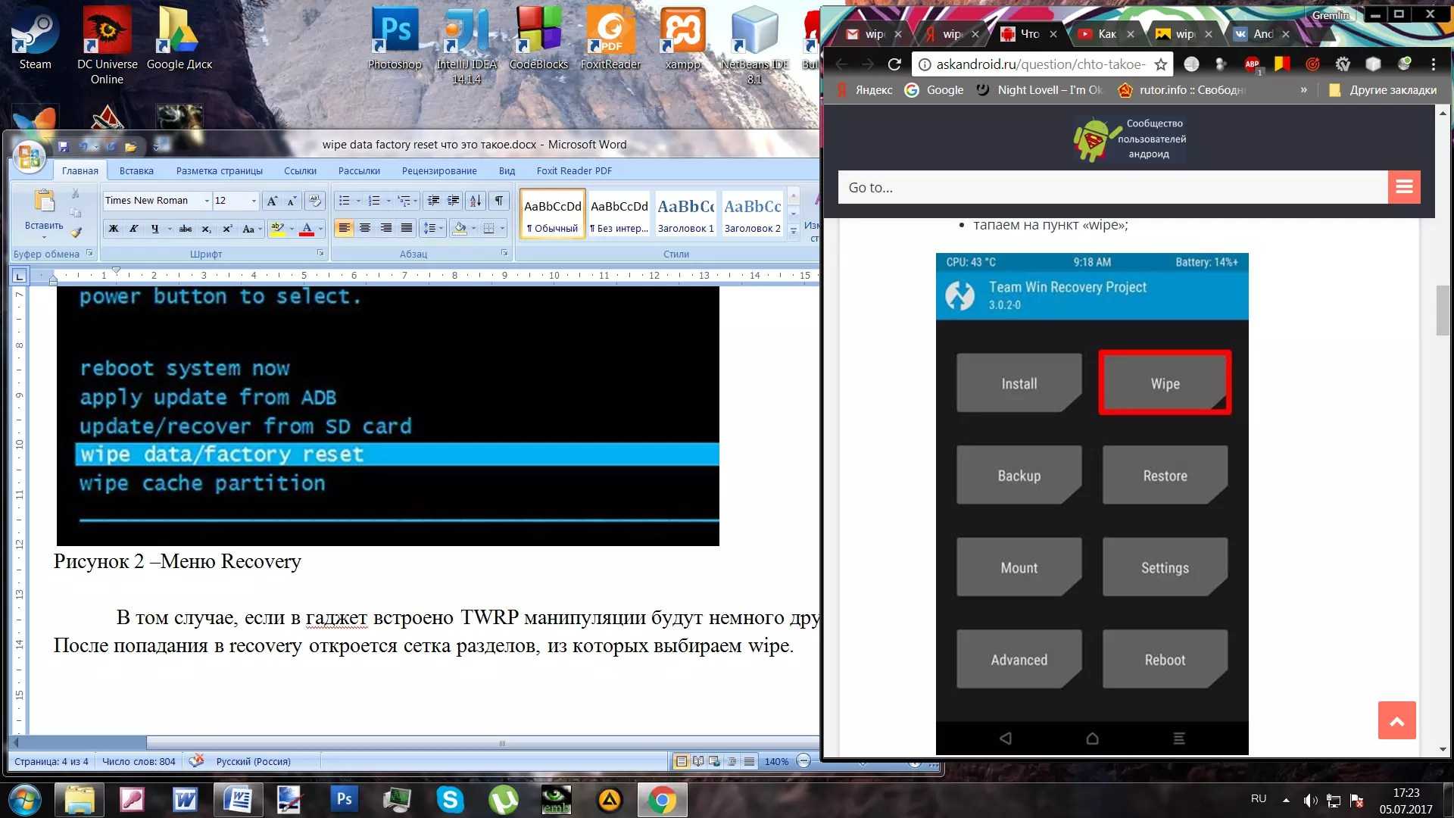The image size is (1454, 818).
Task: Toggle italic (К) formatting
Action: [x=133, y=229]
